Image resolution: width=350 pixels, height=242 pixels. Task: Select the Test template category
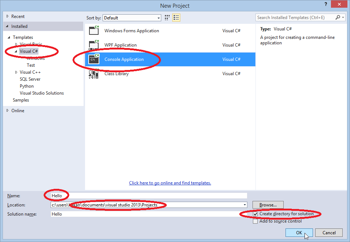coord(31,65)
